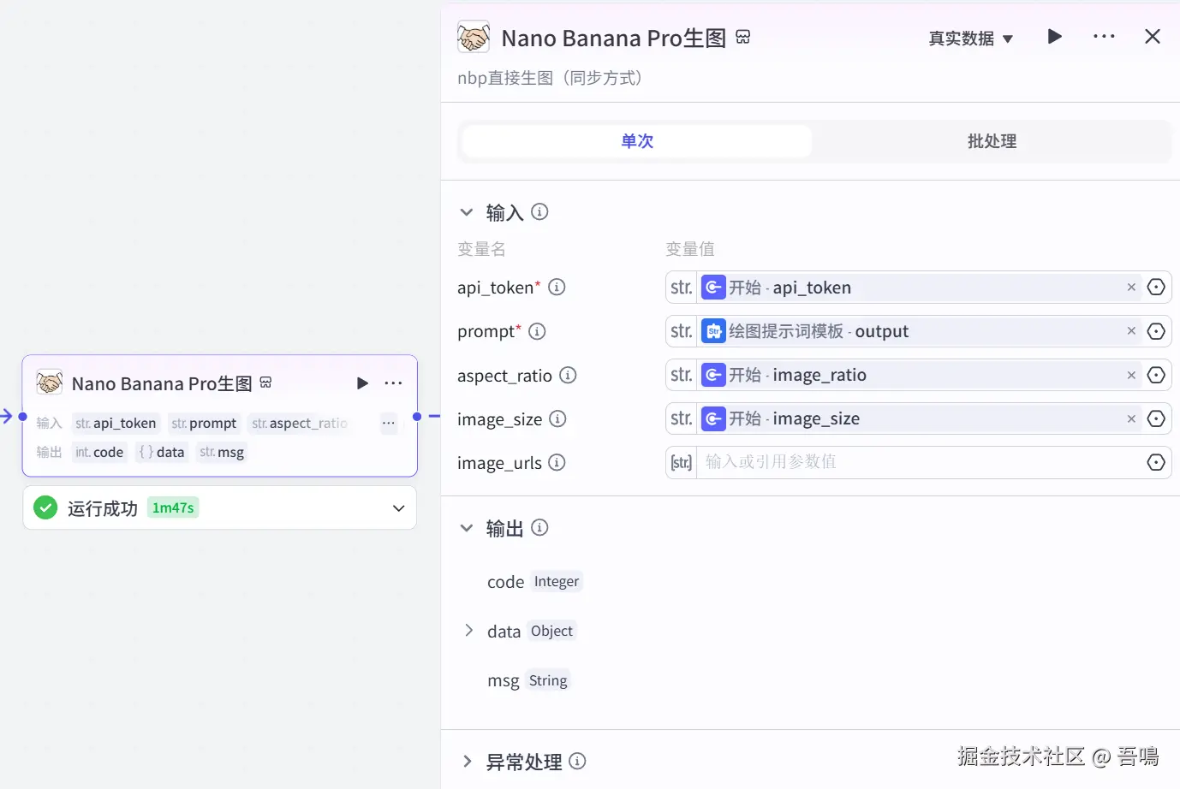Open variable picker for prompt field
This screenshot has width=1180, height=789.
1156,331
